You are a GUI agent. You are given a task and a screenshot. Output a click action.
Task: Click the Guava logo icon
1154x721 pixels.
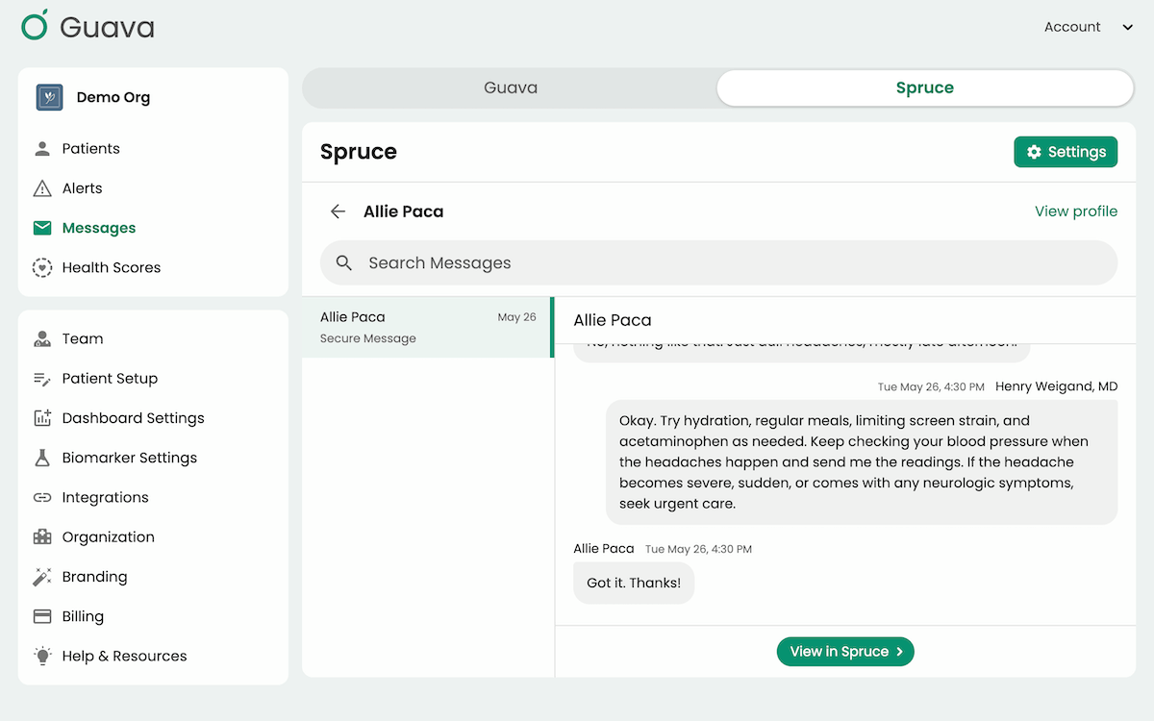35,25
